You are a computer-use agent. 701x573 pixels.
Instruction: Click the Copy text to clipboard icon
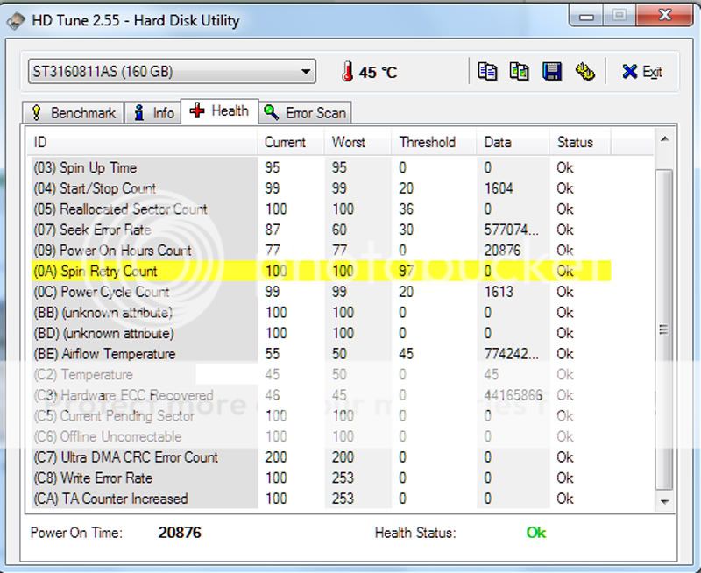tap(487, 72)
